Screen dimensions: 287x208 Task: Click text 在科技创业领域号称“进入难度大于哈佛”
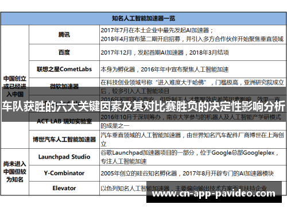pos(154,83)
